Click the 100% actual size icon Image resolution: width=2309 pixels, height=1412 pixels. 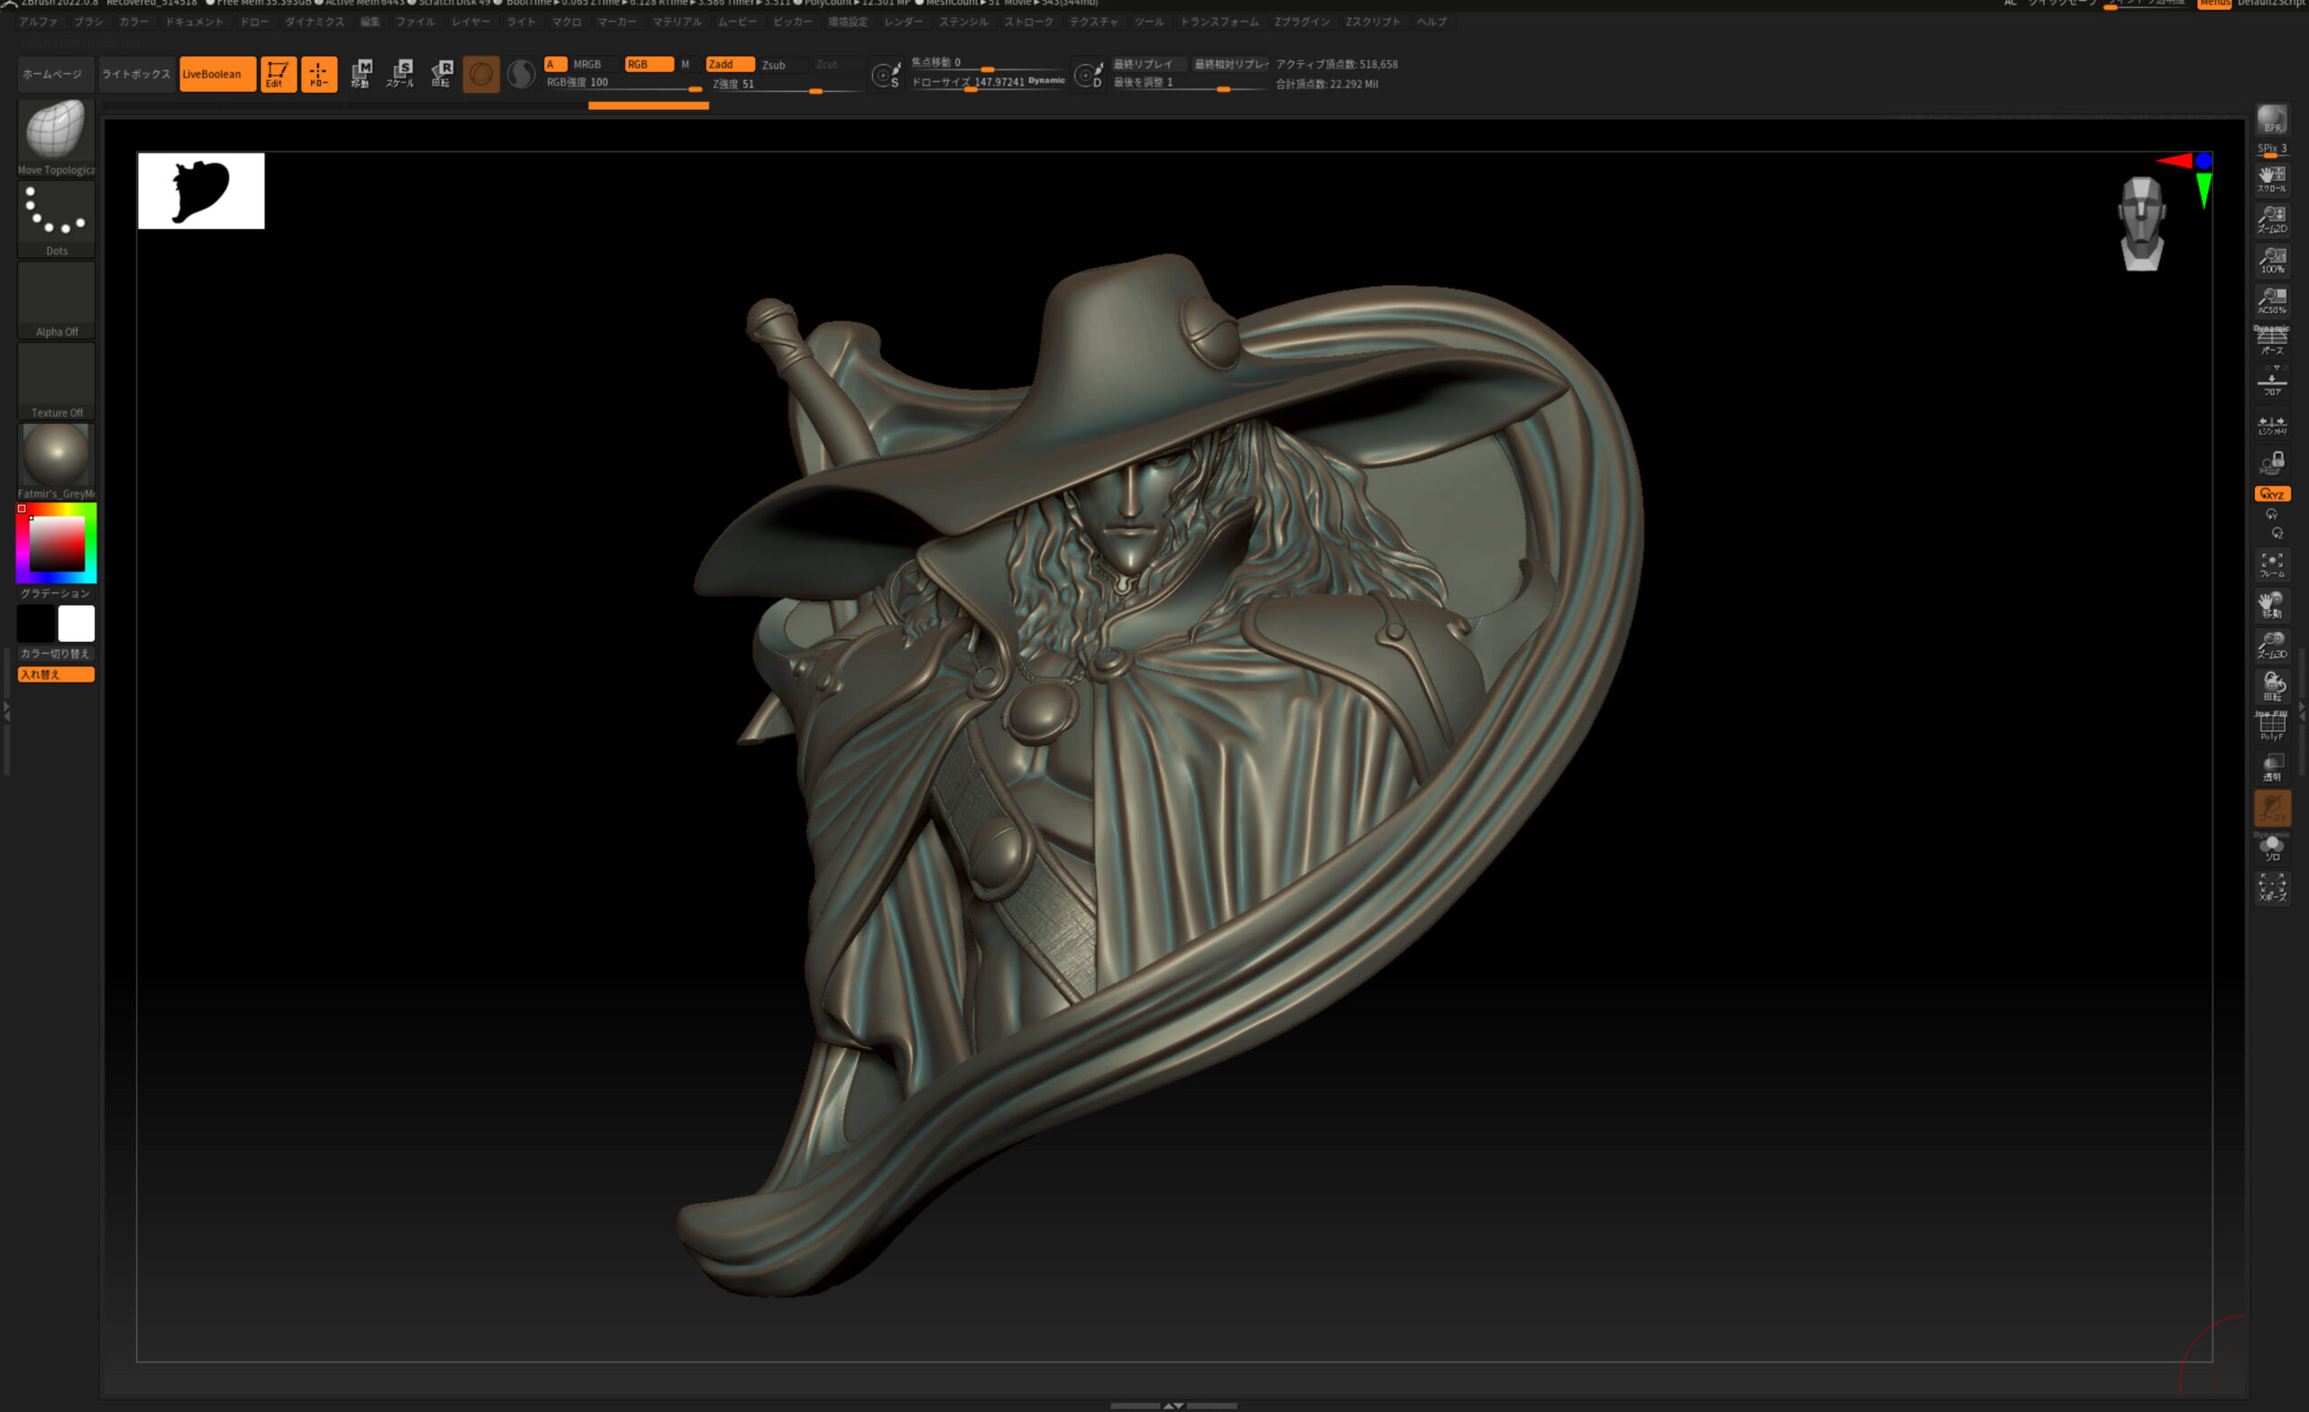[x=2271, y=260]
